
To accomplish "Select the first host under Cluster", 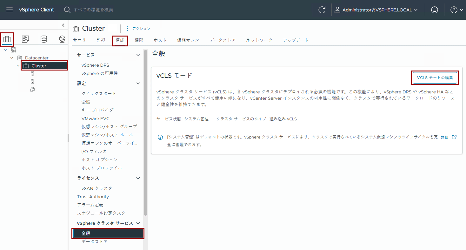I will 32,74.
